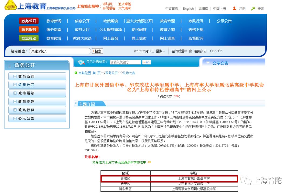
Task: Open the 中国上海 link
Action: (219, 9)
